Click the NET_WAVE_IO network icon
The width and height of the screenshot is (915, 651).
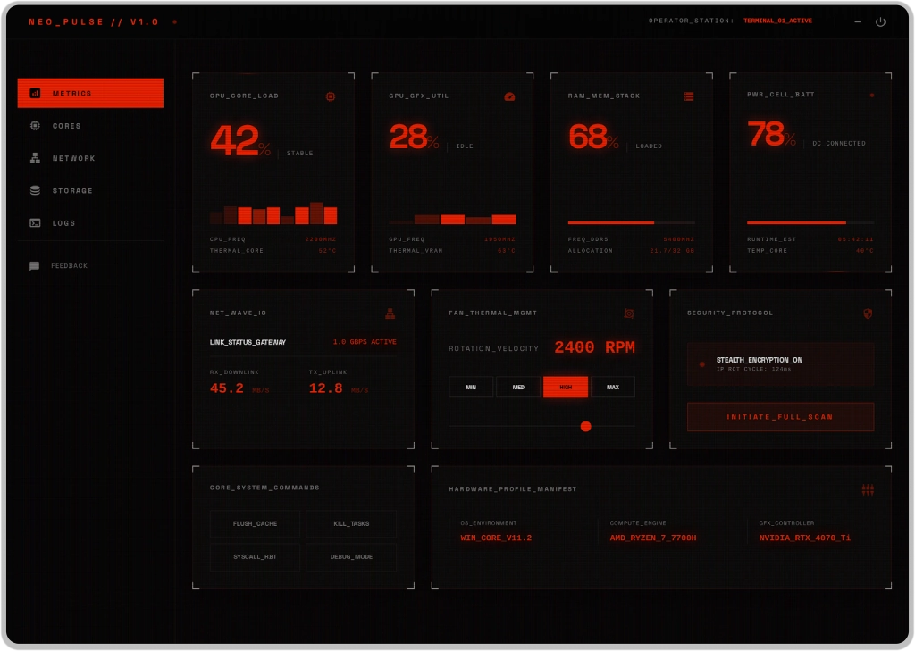point(390,313)
